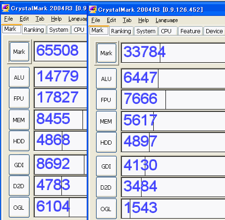Click the CrystalMark icon in right window title bar
This screenshot has width=225, height=220.
(93, 9)
